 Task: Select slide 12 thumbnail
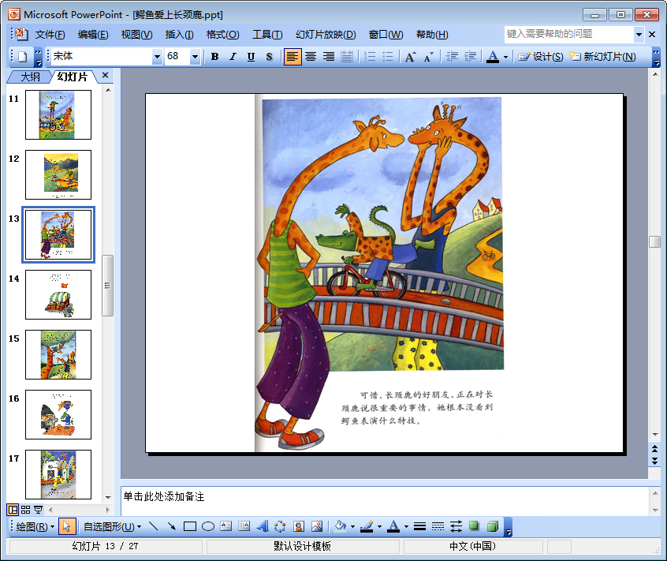(58, 174)
